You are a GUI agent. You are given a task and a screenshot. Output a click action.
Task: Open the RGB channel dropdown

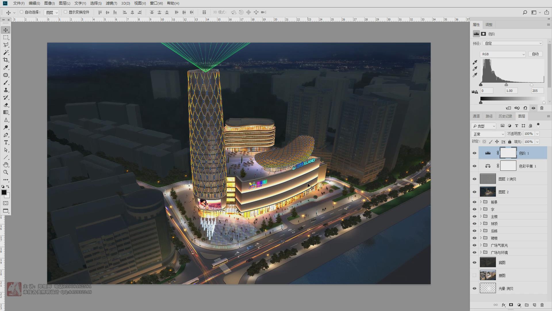point(503,54)
